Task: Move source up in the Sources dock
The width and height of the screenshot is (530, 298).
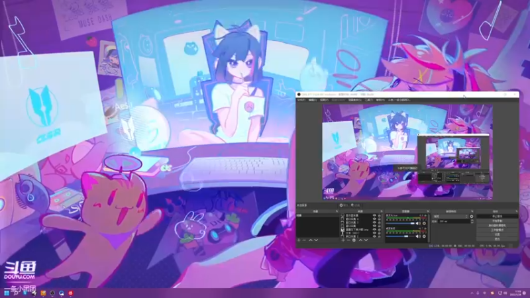Action: pos(360,240)
